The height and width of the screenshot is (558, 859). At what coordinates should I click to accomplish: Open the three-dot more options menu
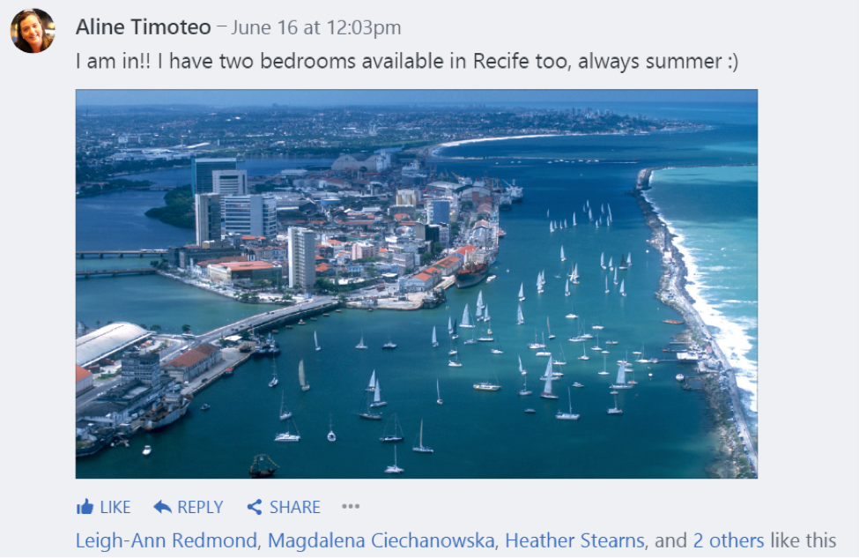[x=351, y=507]
